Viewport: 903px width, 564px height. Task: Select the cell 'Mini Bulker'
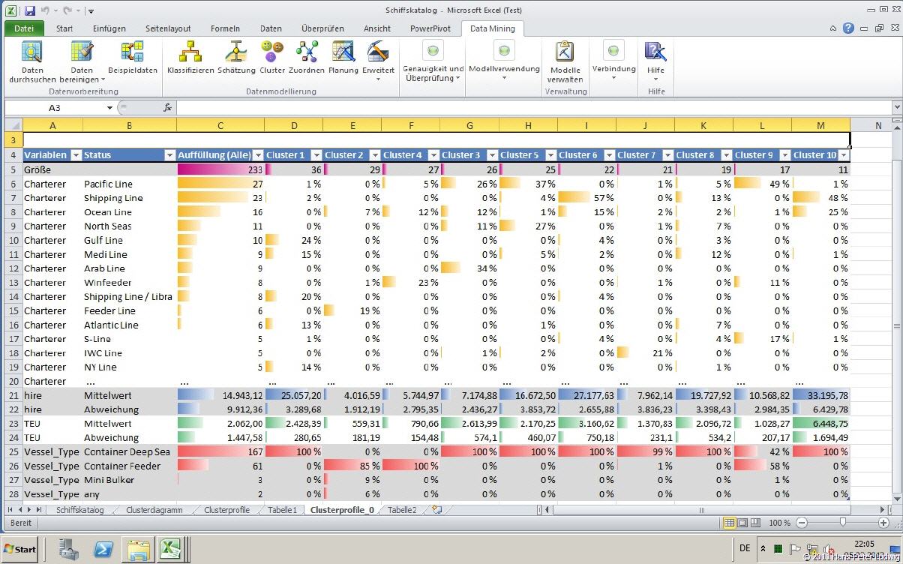click(129, 480)
